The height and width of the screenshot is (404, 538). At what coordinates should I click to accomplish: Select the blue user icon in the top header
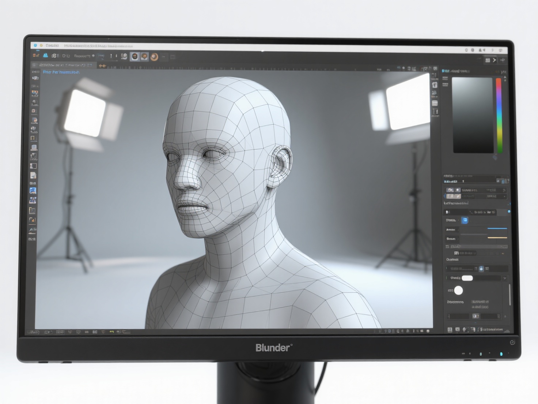45,56
